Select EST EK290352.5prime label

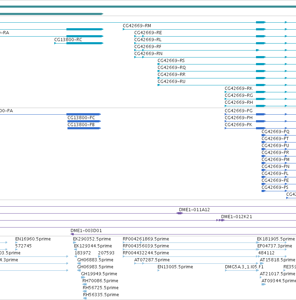click(92, 239)
